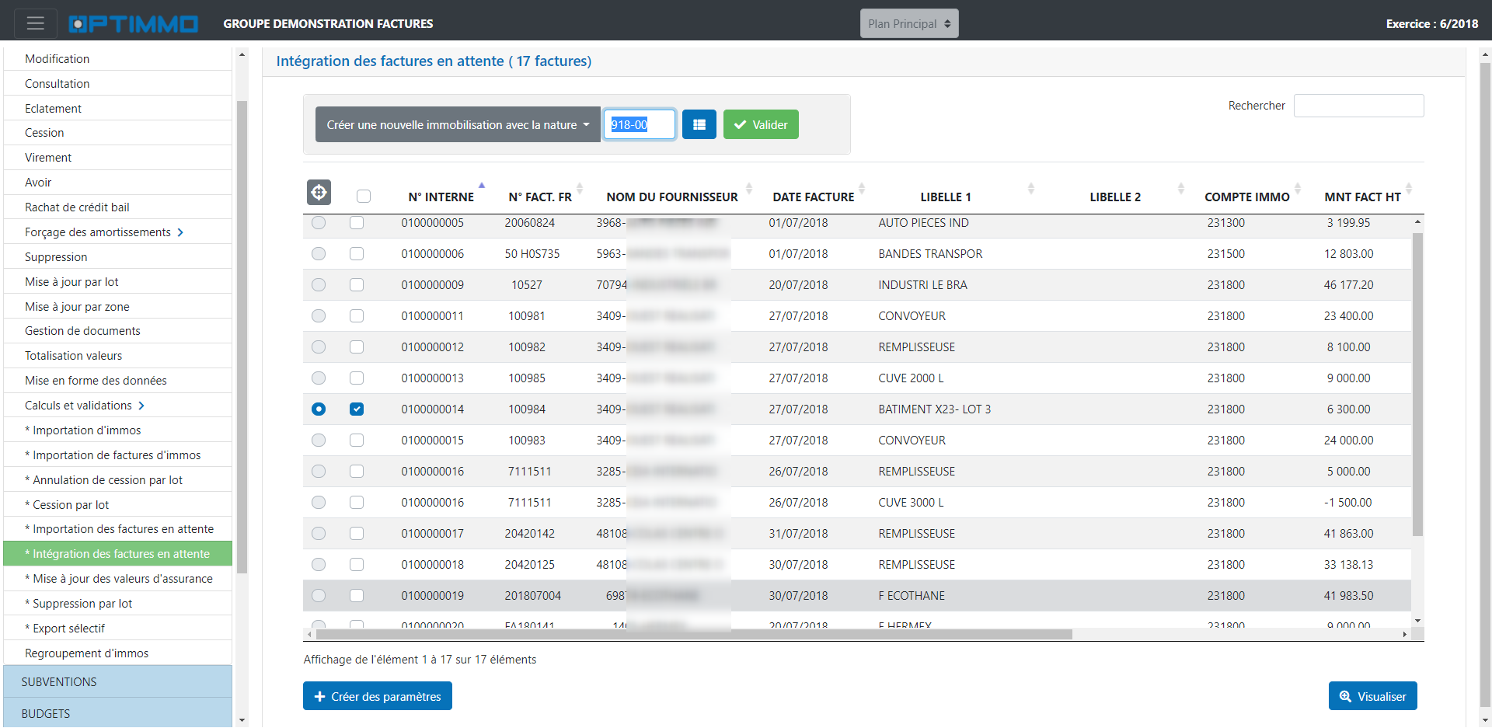Click the table horizontal scrollbar
This screenshot has width=1492, height=728.
click(693, 634)
